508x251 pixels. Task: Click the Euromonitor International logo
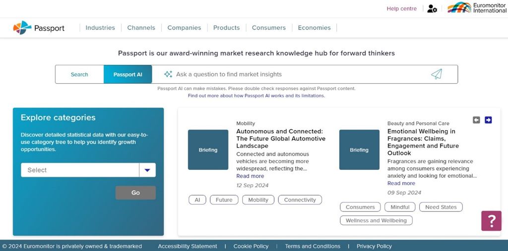[x=477, y=7]
